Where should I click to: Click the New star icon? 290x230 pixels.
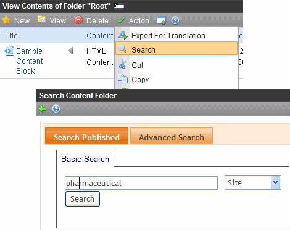pos(6,20)
